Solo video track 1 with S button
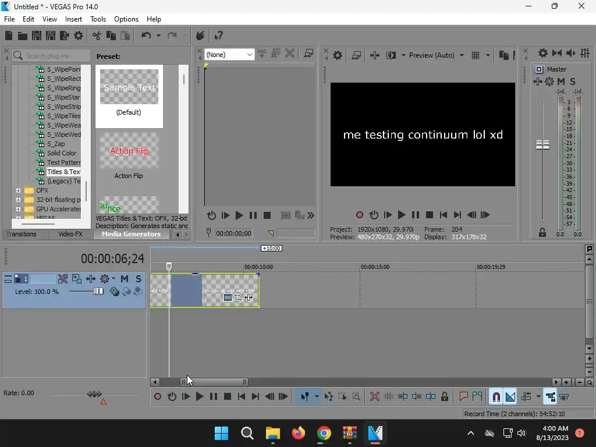Image resolution: width=596 pixels, height=447 pixels. [x=139, y=279]
